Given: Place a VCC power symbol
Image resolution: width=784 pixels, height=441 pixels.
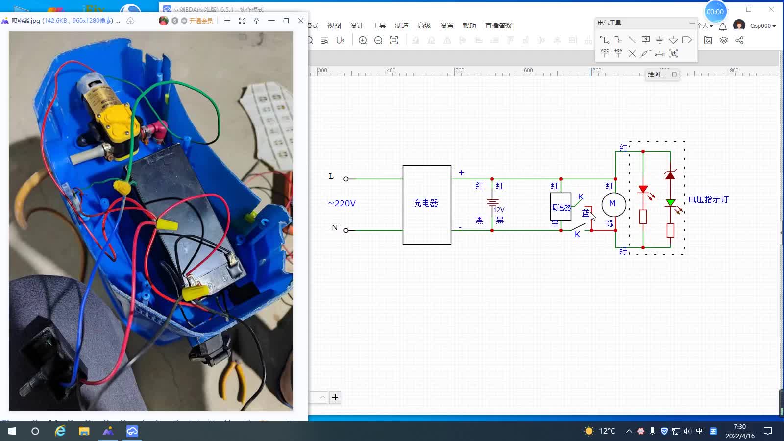Looking at the screenshot, I should coord(605,53).
